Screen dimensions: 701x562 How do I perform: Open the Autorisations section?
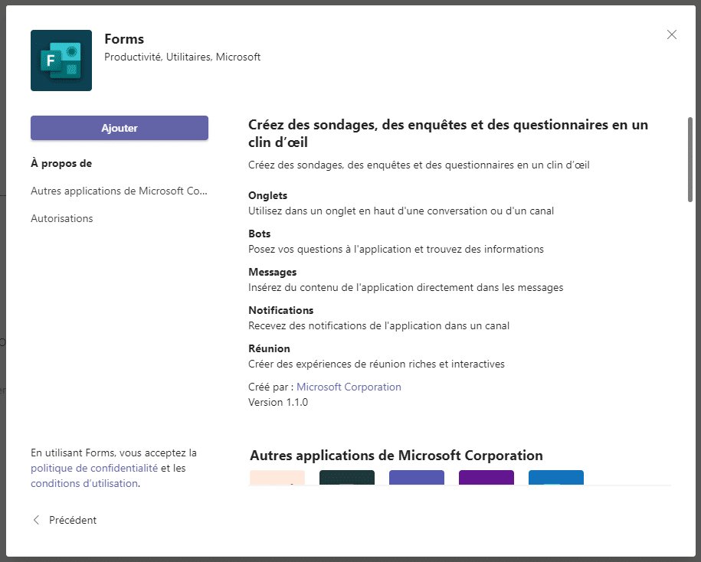(62, 218)
